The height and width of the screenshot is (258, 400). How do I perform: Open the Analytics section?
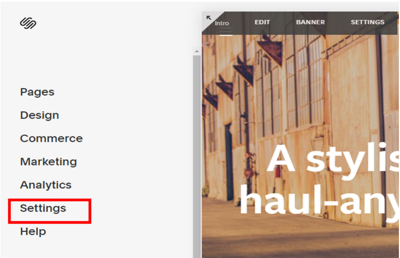tap(46, 185)
